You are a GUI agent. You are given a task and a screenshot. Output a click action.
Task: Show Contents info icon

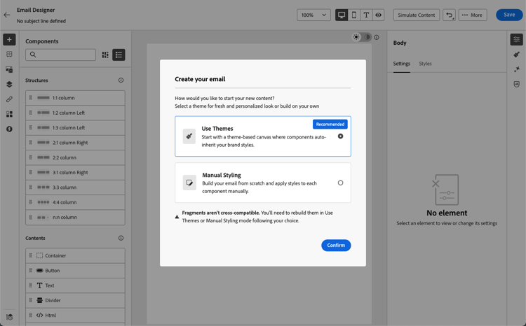pos(121,238)
